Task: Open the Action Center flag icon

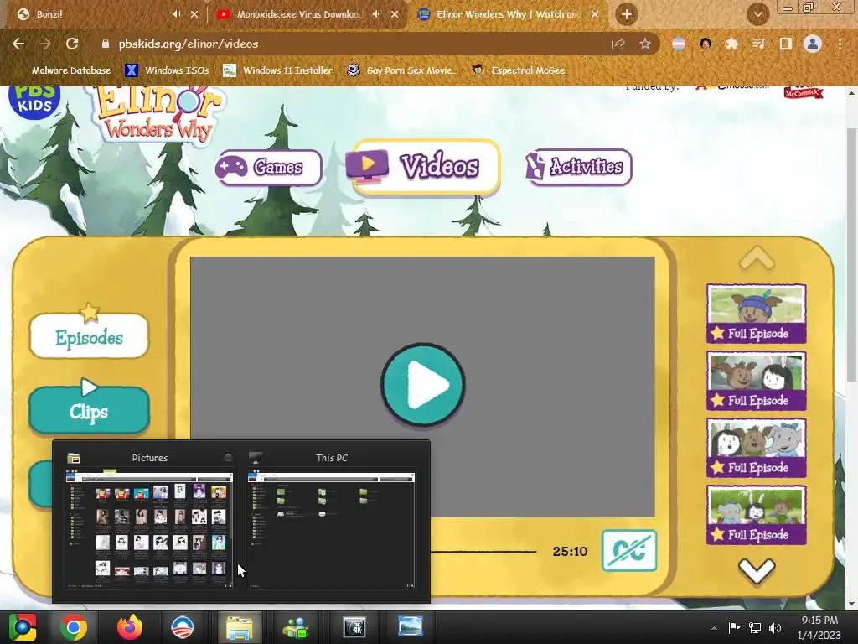Action: click(734, 627)
